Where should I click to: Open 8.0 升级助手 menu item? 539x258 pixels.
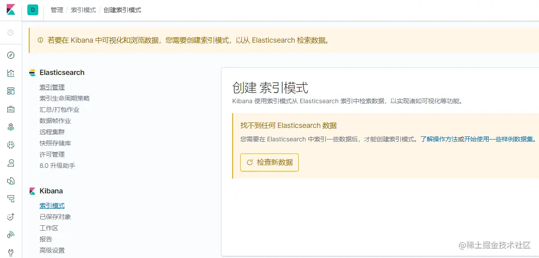(x=57, y=166)
